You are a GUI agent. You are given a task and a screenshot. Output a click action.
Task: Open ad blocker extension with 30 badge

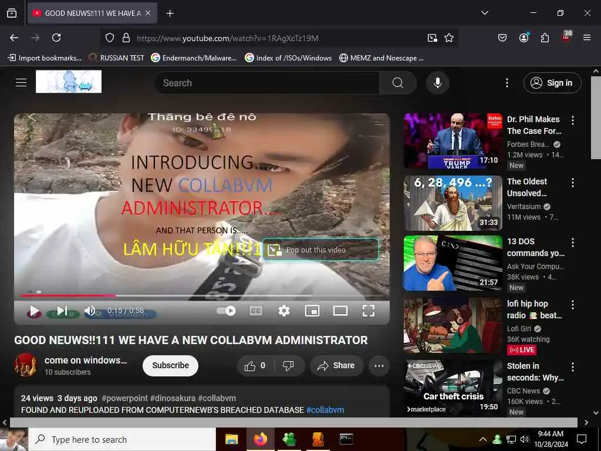pos(566,36)
